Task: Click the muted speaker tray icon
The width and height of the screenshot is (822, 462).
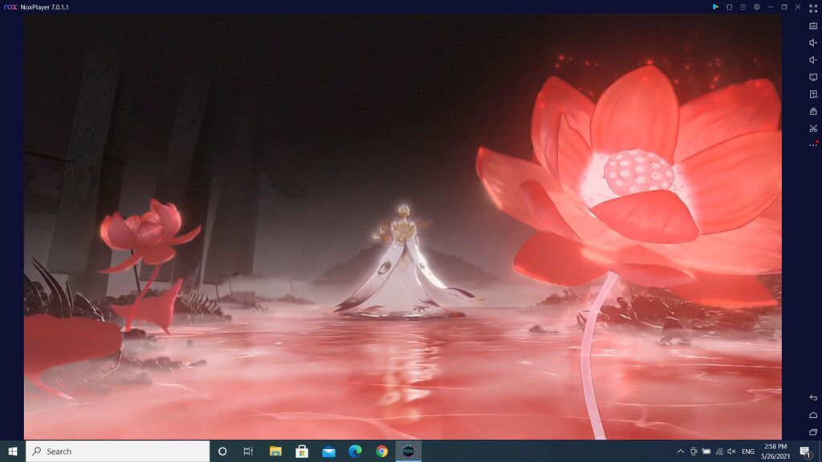Action: pyautogui.click(x=732, y=451)
